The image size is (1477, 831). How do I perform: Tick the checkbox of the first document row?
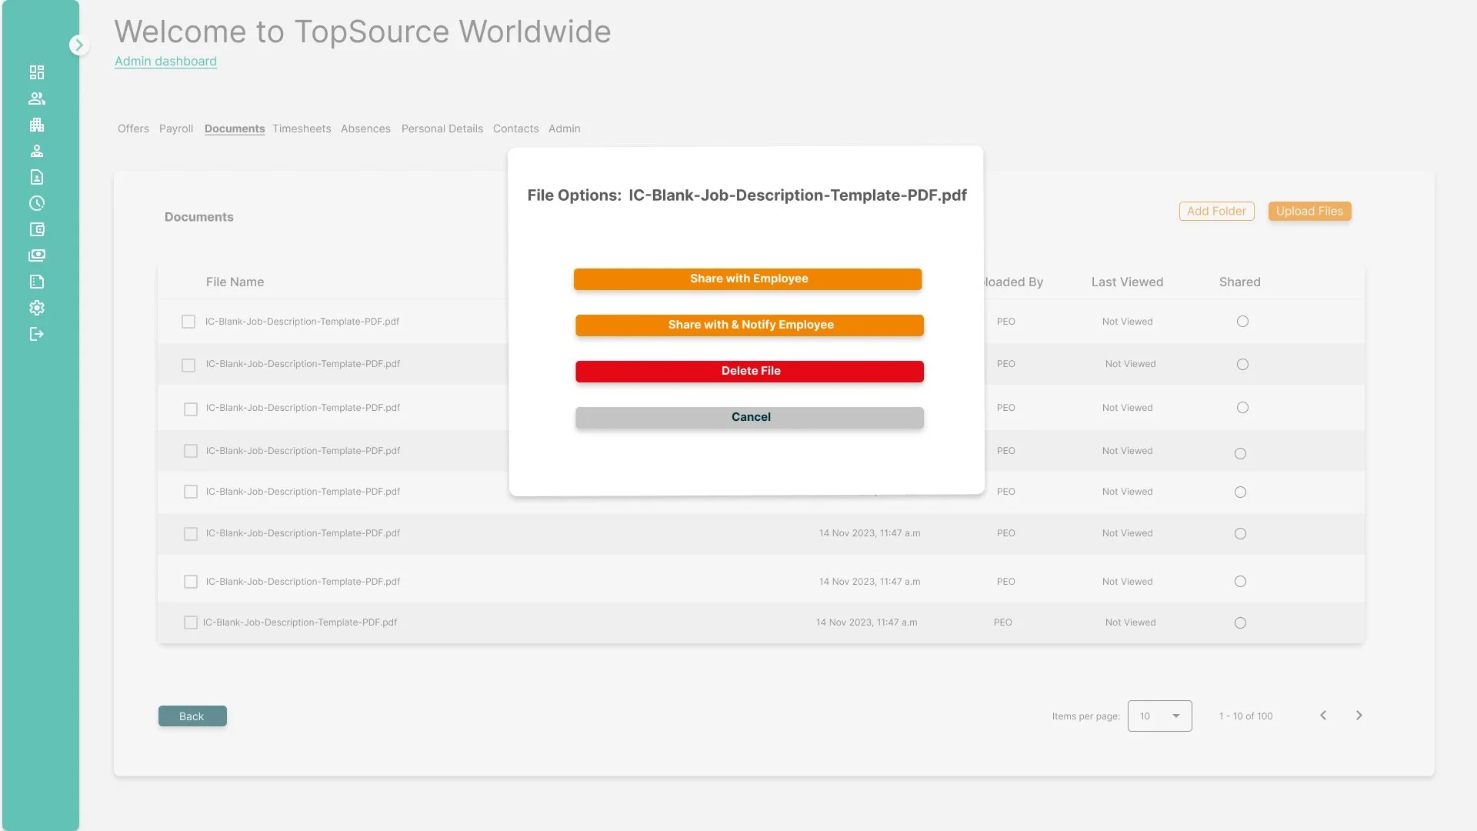188,322
